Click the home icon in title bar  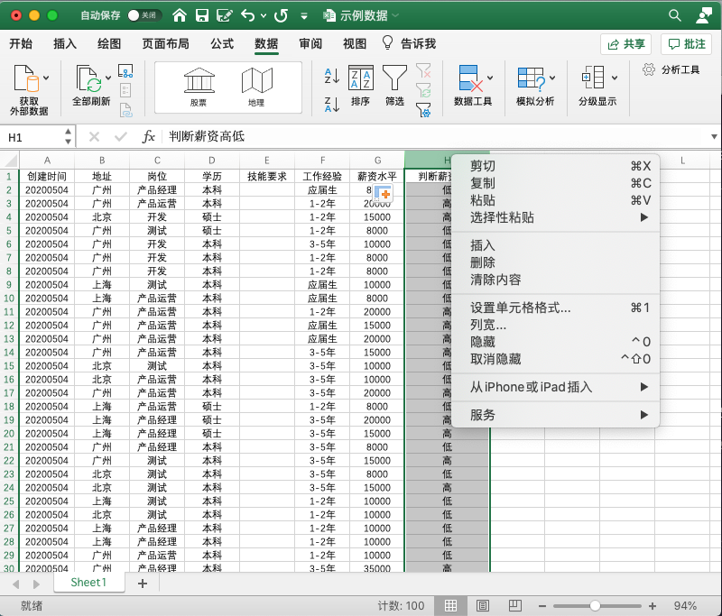(180, 15)
